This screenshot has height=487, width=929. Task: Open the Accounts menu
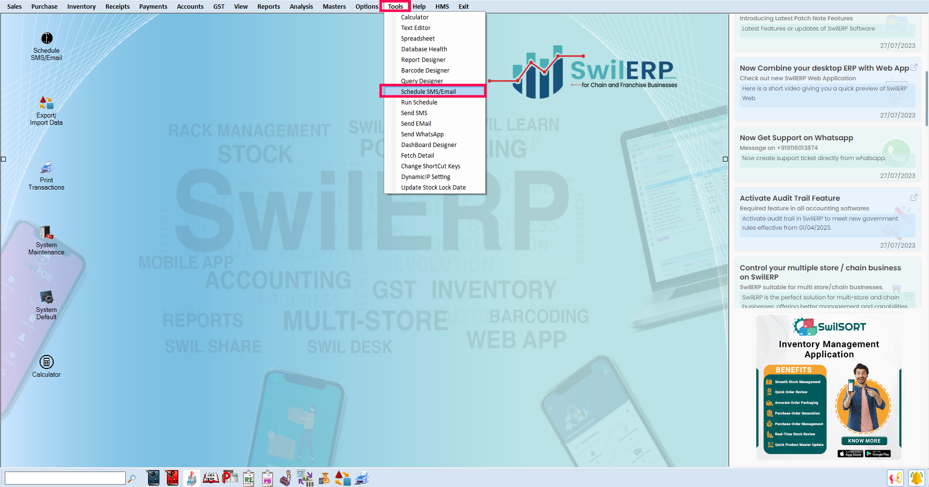click(190, 6)
